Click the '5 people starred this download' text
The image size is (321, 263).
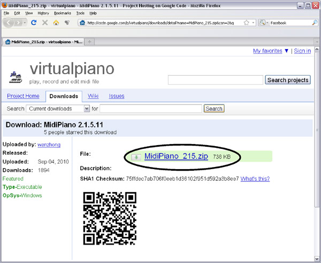(x=80, y=132)
